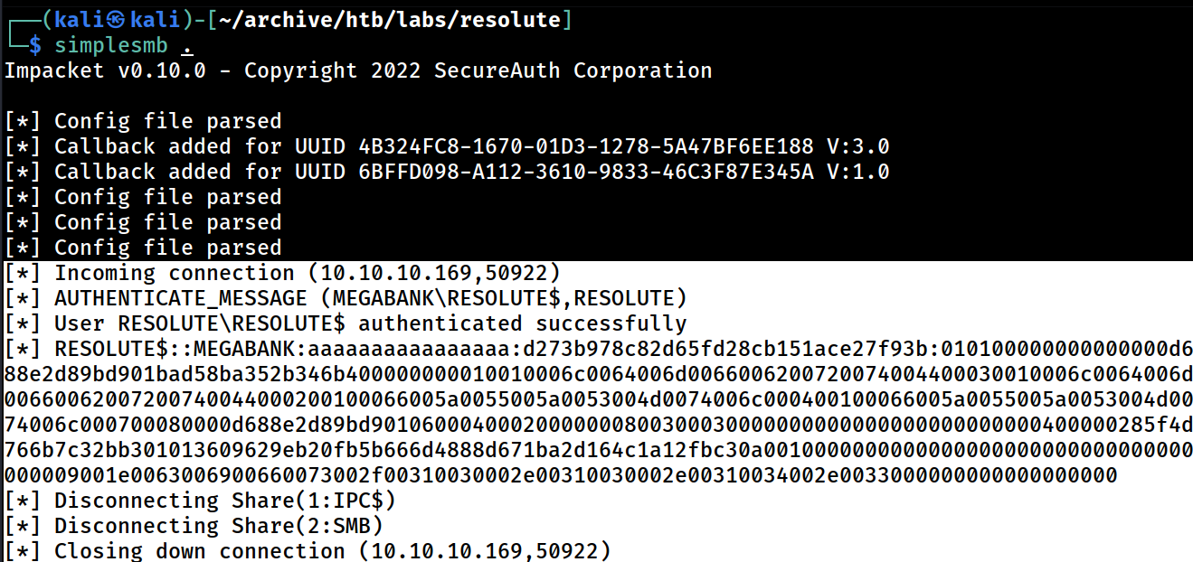
Task: Click the SecureAuth Corporation text
Action: (573, 70)
